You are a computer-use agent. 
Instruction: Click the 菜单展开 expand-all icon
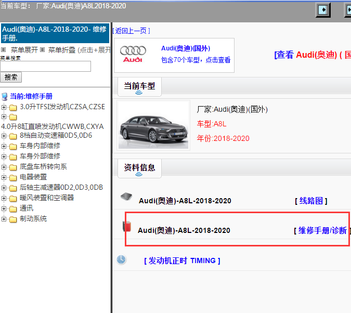coord(3,50)
